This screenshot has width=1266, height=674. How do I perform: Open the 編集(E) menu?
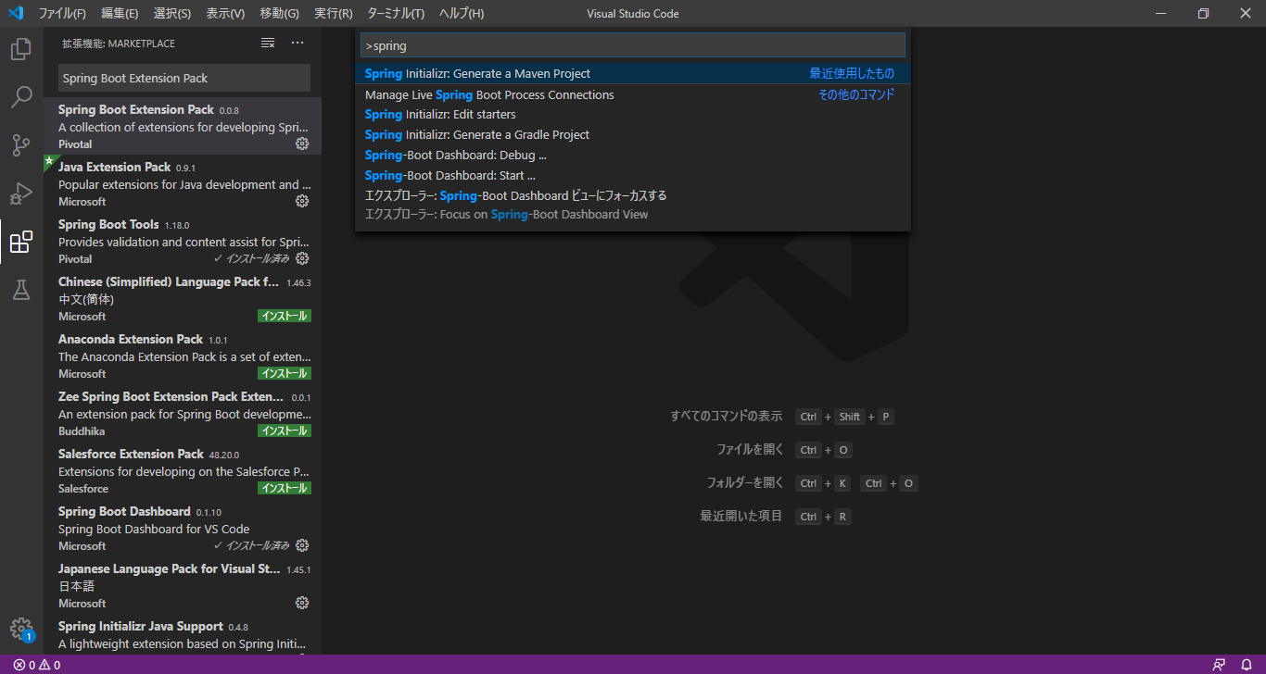pyautogui.click(x=120, y=14)
